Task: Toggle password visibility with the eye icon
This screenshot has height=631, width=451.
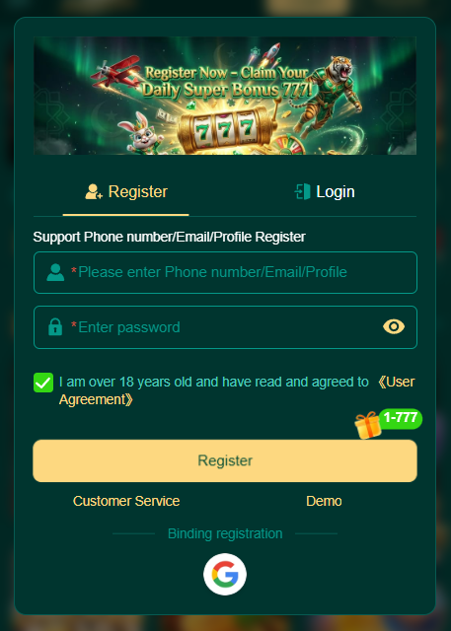Action: pyautogui.click(x=394, y=326)
